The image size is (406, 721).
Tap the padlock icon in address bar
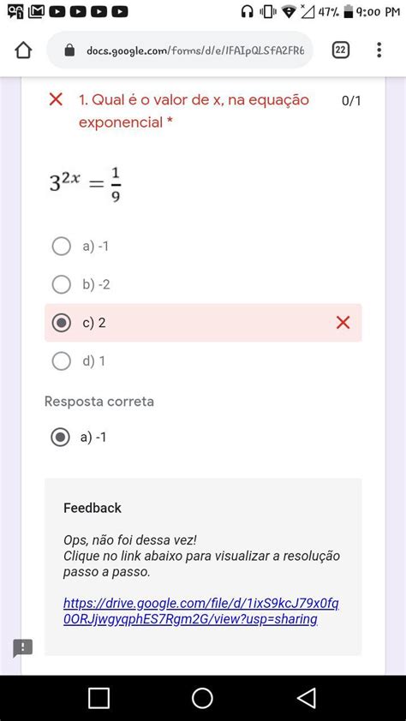click(x=69, y=51)
